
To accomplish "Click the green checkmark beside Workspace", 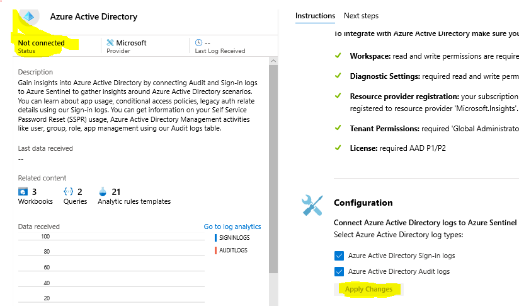I will (338, 56).
